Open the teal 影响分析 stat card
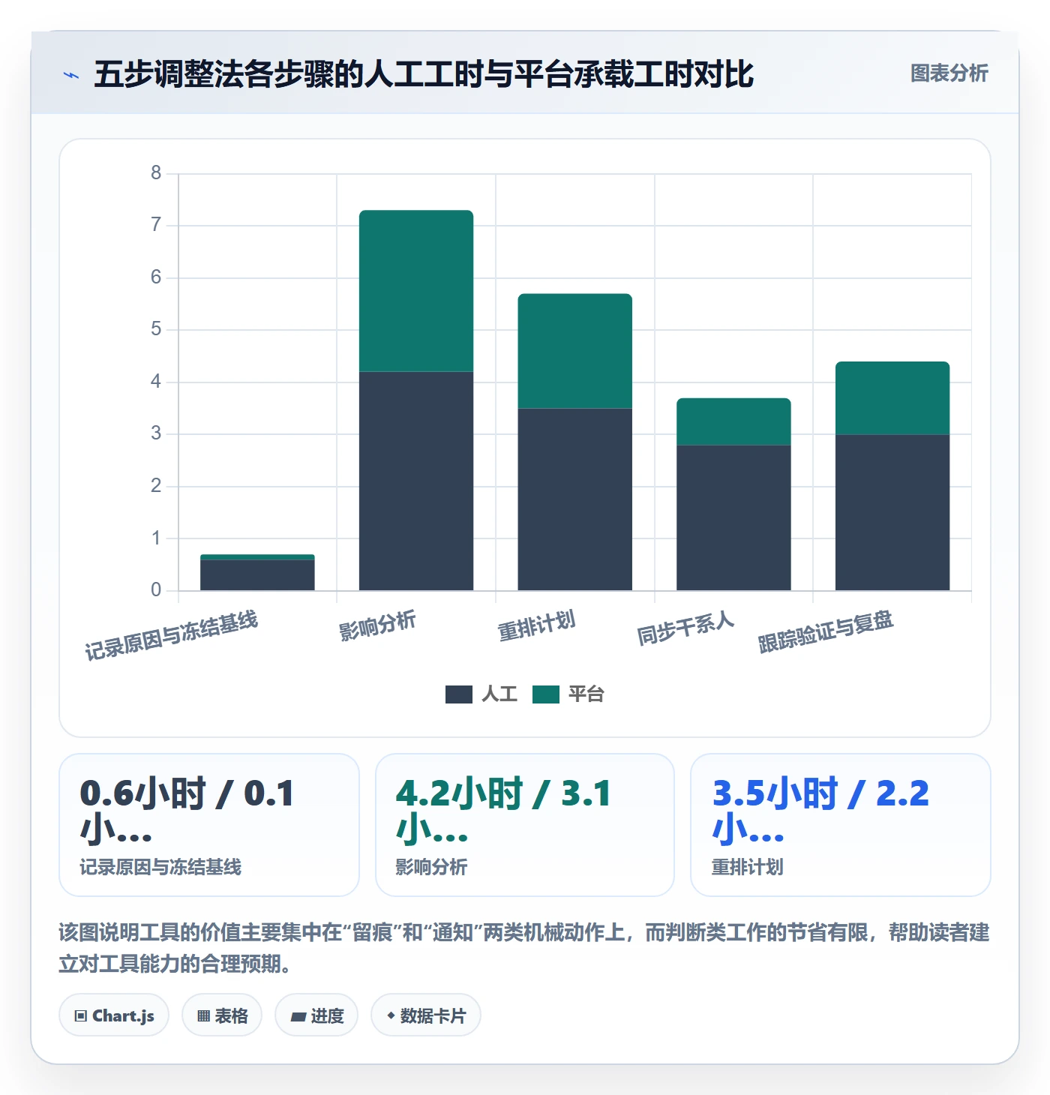 click(525, 825)
